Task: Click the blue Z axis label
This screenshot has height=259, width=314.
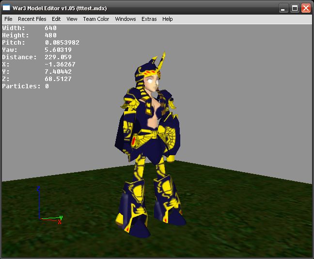Action: click(x=38, y=189)
